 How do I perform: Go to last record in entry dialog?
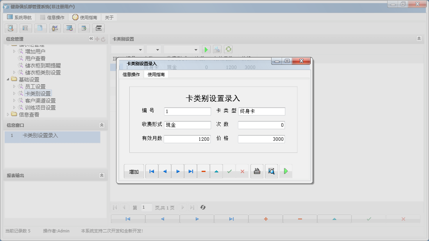[x=190, y=171]
